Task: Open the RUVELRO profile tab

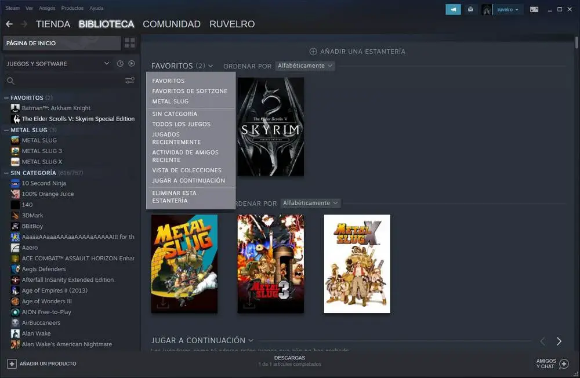Action: click(232, 24)
